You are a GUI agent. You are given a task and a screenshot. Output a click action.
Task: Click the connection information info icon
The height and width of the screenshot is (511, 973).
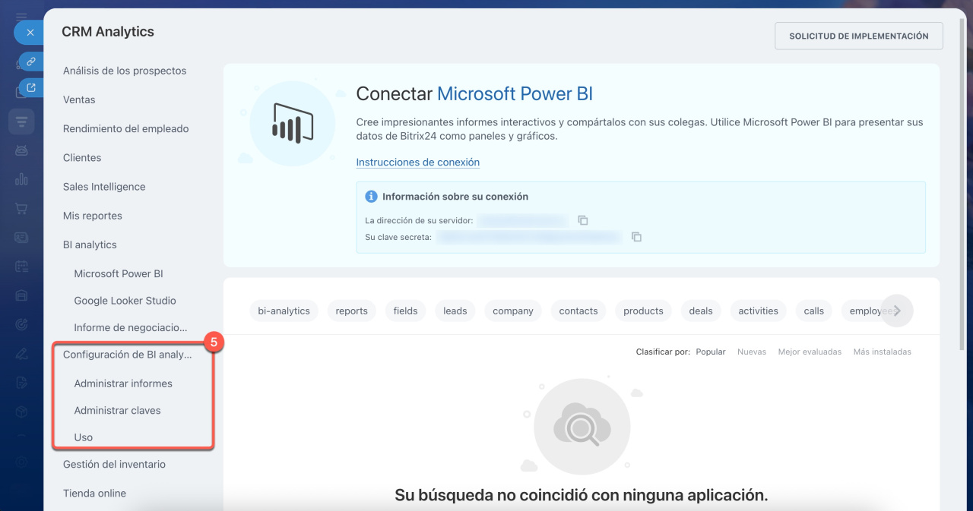(371, 197)
